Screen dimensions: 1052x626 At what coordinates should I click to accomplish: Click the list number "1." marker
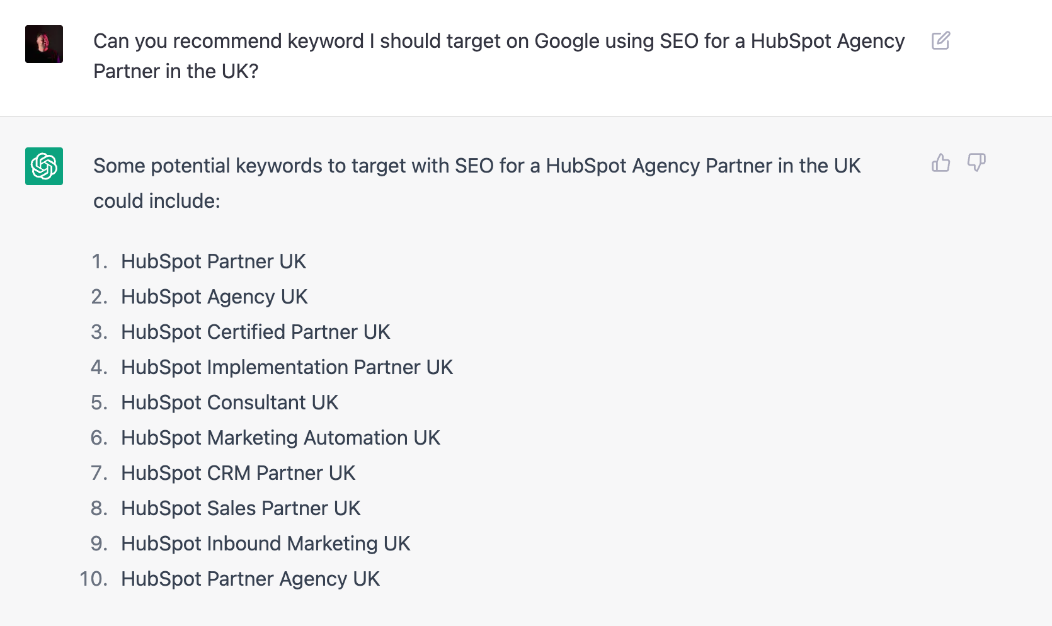tap(99, 261)
